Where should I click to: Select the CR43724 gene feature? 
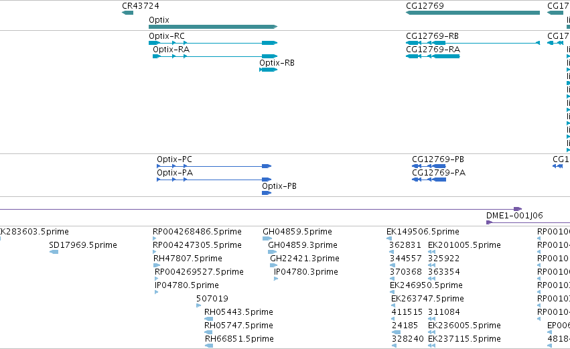pos(127,13)
